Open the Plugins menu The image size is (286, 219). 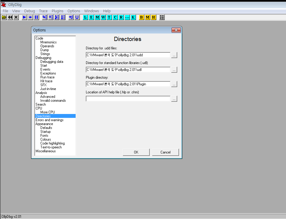(57, 11)
